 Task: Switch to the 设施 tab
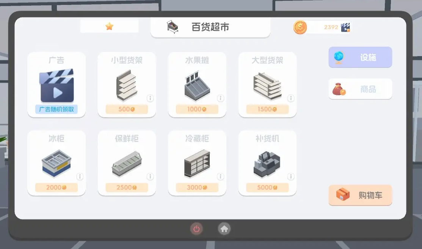360,57
